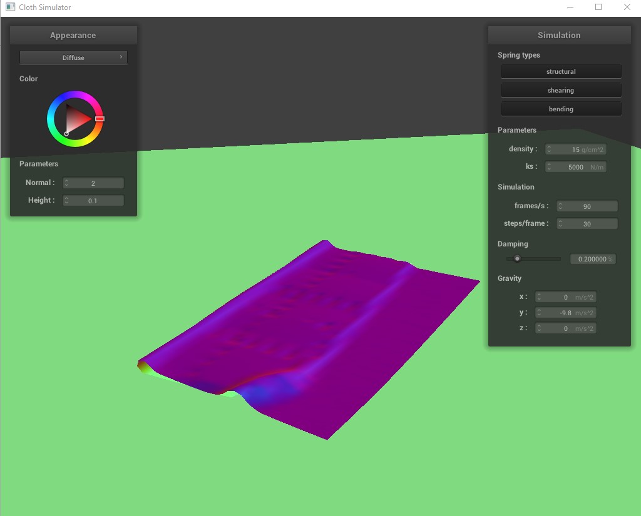Click the ks field spinner arrows
Image resolution: width=641 pixels, height=516 pixels.
pos(549,167)
